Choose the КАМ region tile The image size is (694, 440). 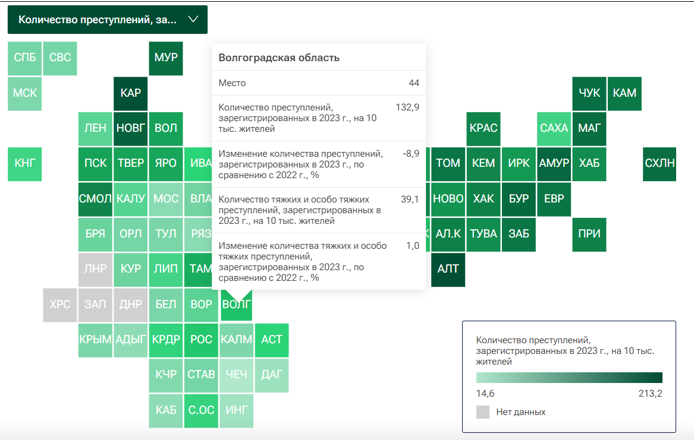click(624, 93)
